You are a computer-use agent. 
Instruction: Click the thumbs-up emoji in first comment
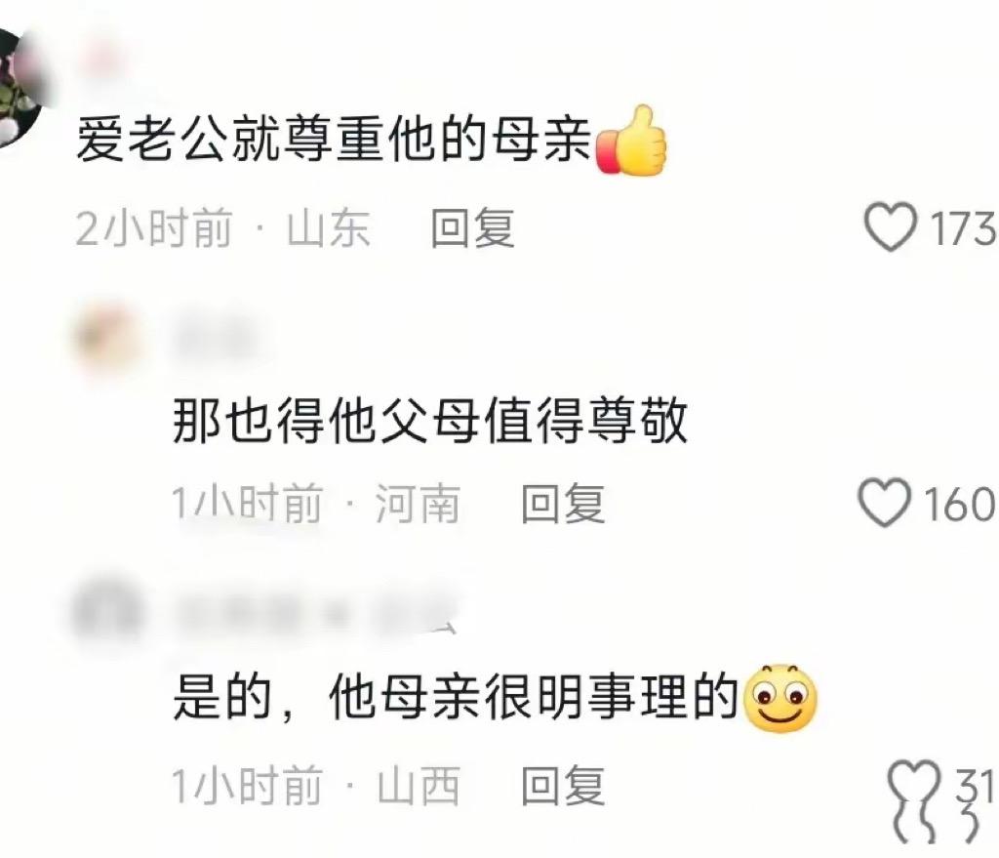(x=631, y=141)
